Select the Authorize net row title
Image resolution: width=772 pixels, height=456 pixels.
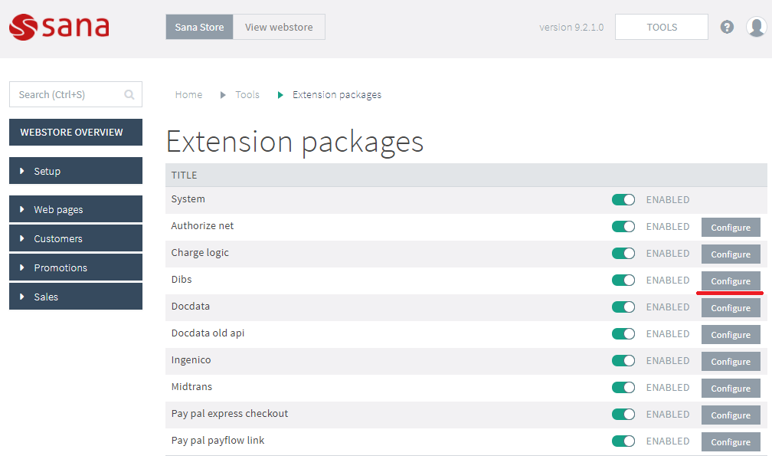pyautogui.click(x=202, y=225)
